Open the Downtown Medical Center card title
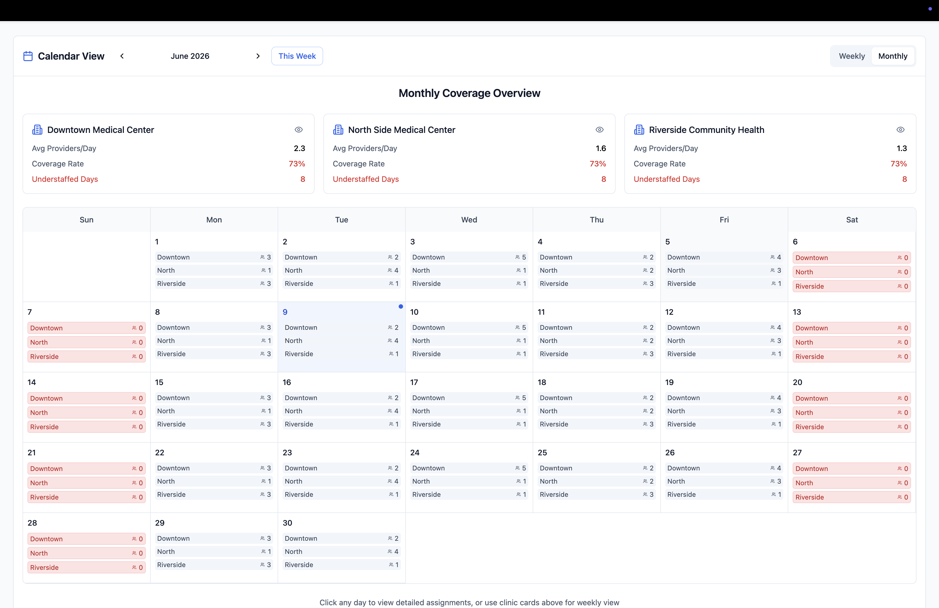The height and width of the screenshot is (608, 939). 100,130
